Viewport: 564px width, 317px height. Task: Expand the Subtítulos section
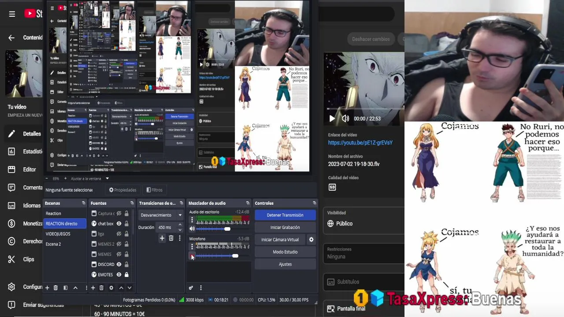pyautogui.click(x=364, y=282)
